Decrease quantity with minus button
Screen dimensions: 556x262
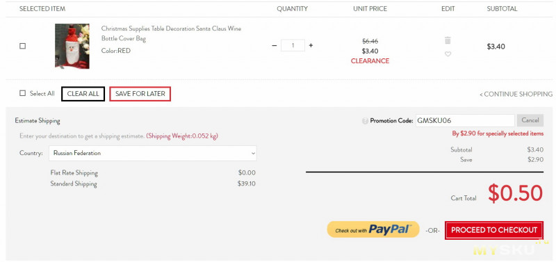pos(274,45)
